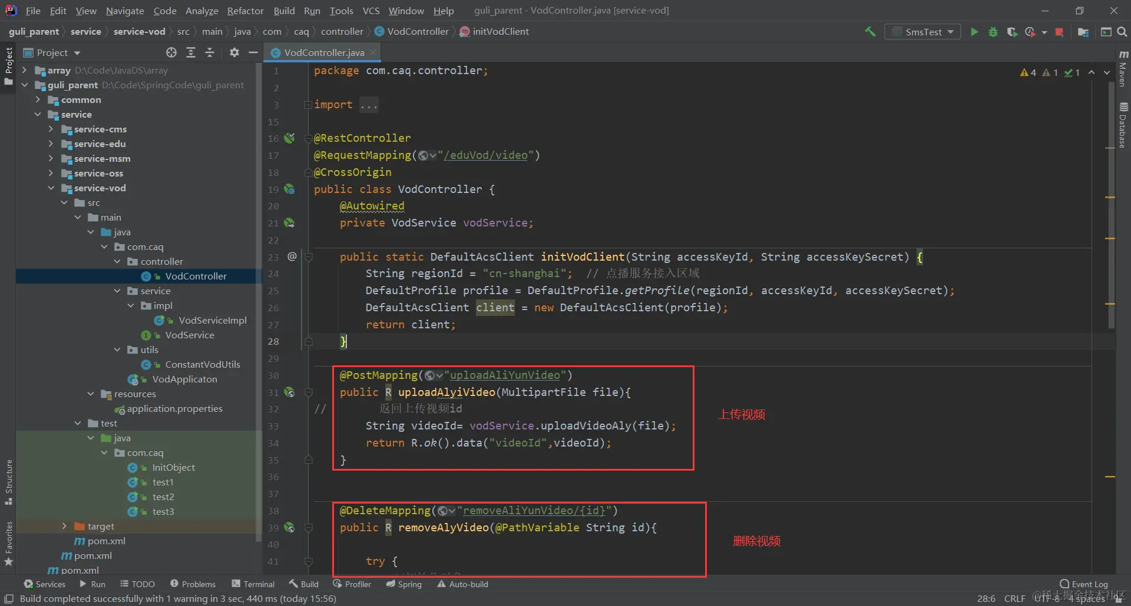This screenshot has width=1131, height=606.
Task: Click tool windows quick access icon in status bar
Action: click(x=9, y=598)
